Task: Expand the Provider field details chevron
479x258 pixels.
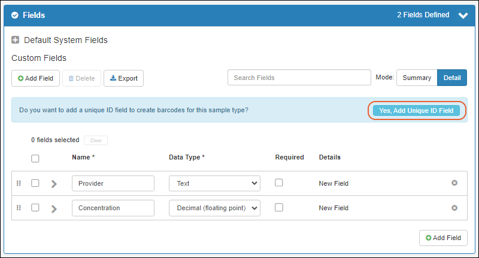Action: [54, 184]
